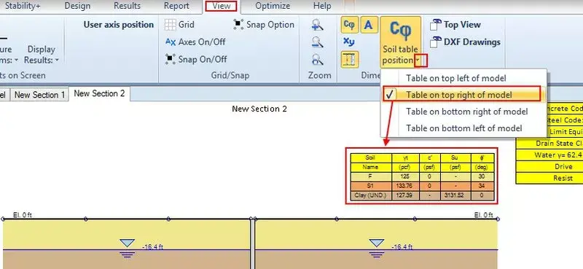This screenshot has width=583, height=269.
Task: Click the New Section 2 model title
Action: coord(259,109)
